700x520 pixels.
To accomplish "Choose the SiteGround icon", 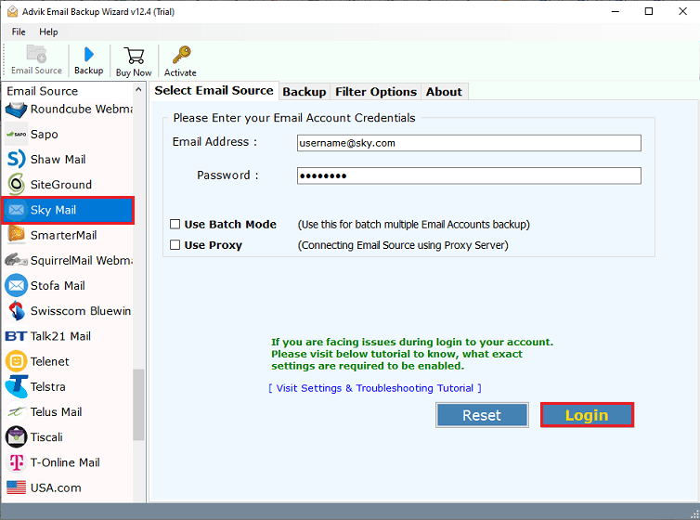I will pos(17,185).
